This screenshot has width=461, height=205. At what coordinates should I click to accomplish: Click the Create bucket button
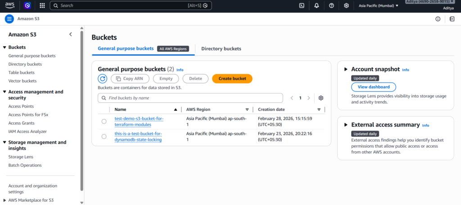232,79
